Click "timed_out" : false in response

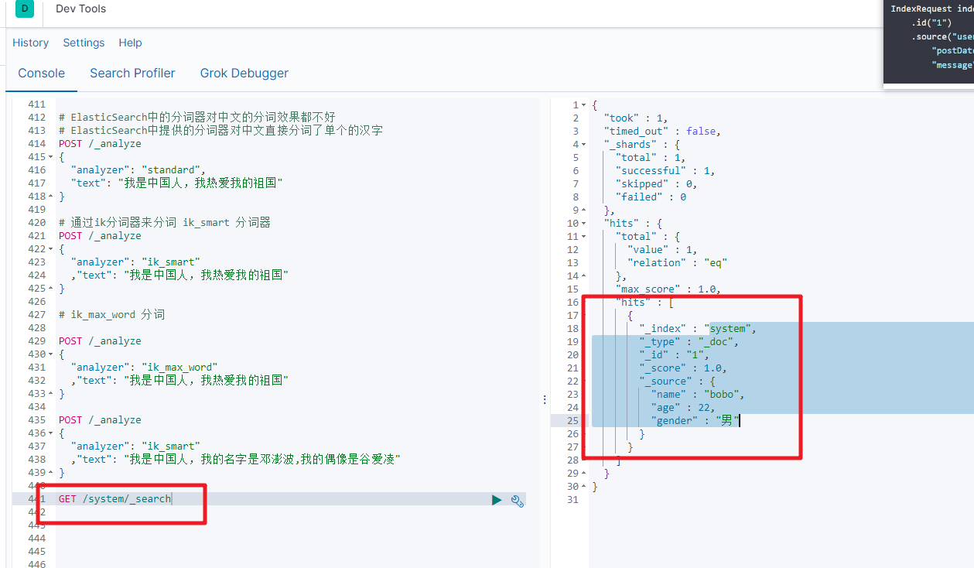[x=662, y=131]
